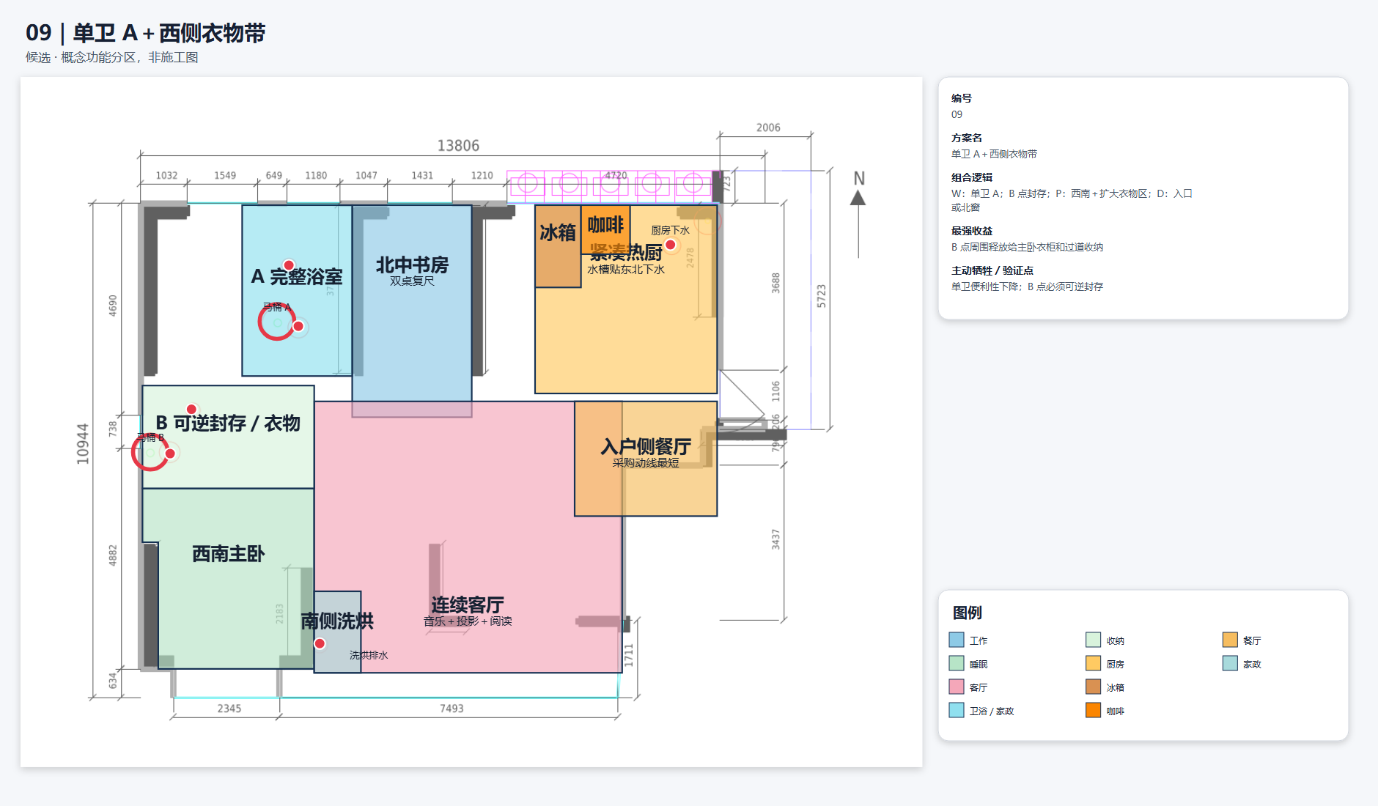Click the 连续客厅 living room label
Screen dimensions: 1378x806
click(468, 605)
